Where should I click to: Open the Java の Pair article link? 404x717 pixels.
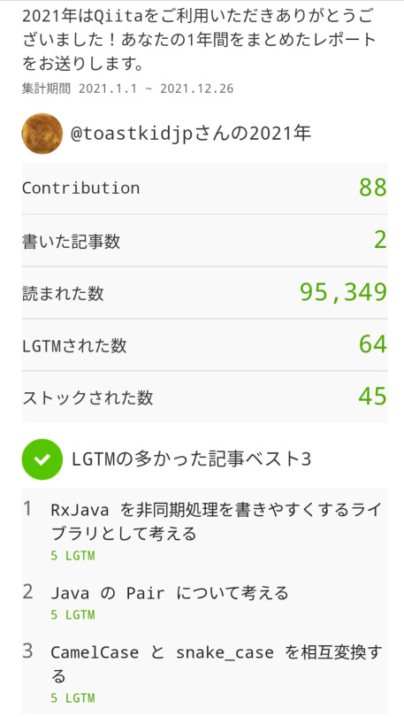[x=170, y=593]
